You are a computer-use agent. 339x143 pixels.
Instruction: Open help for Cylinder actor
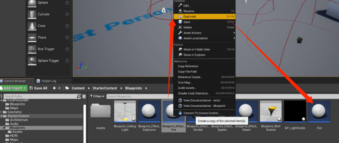pyautogui.click(x=67, y=15)
